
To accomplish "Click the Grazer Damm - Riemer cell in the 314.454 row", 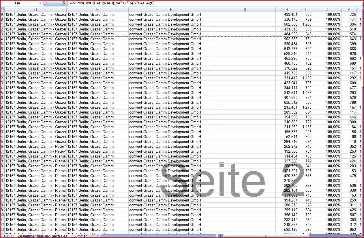I will (x=35, y=156).
